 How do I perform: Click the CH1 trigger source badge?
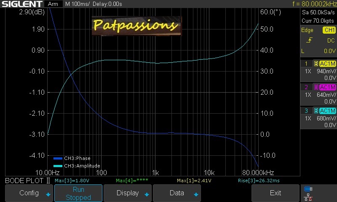(x=329, y=30)
